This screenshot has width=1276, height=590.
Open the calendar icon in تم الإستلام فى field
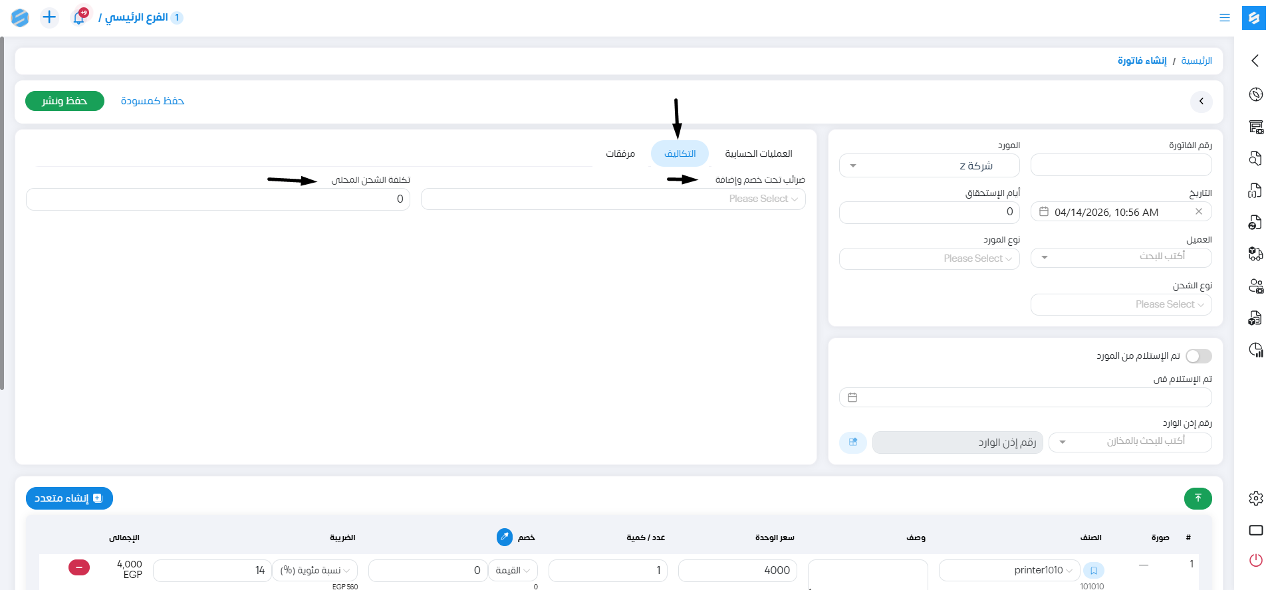[x=852, y=397]
